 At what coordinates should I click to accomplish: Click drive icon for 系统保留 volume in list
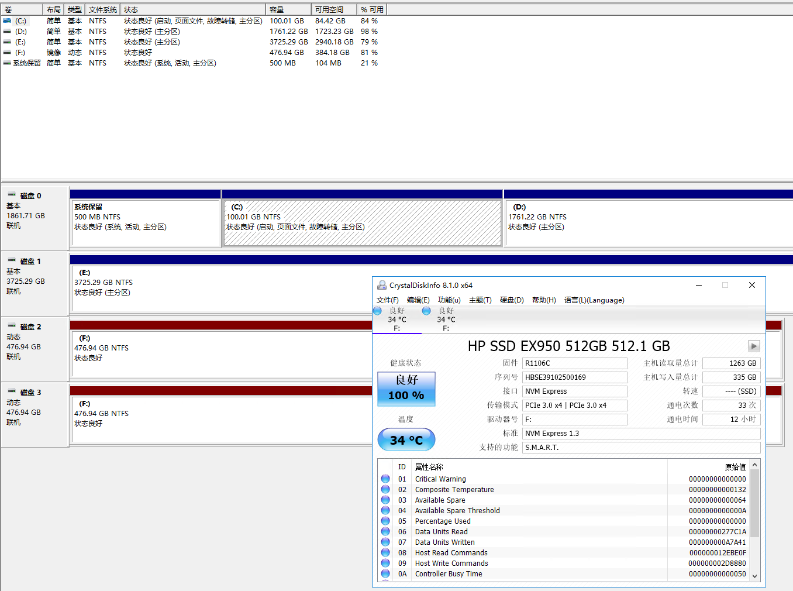tap(7, 63)
